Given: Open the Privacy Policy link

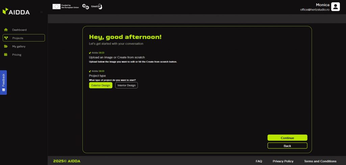Looking at the screenshot, I should pyautogui.click(x=283, y=161).
